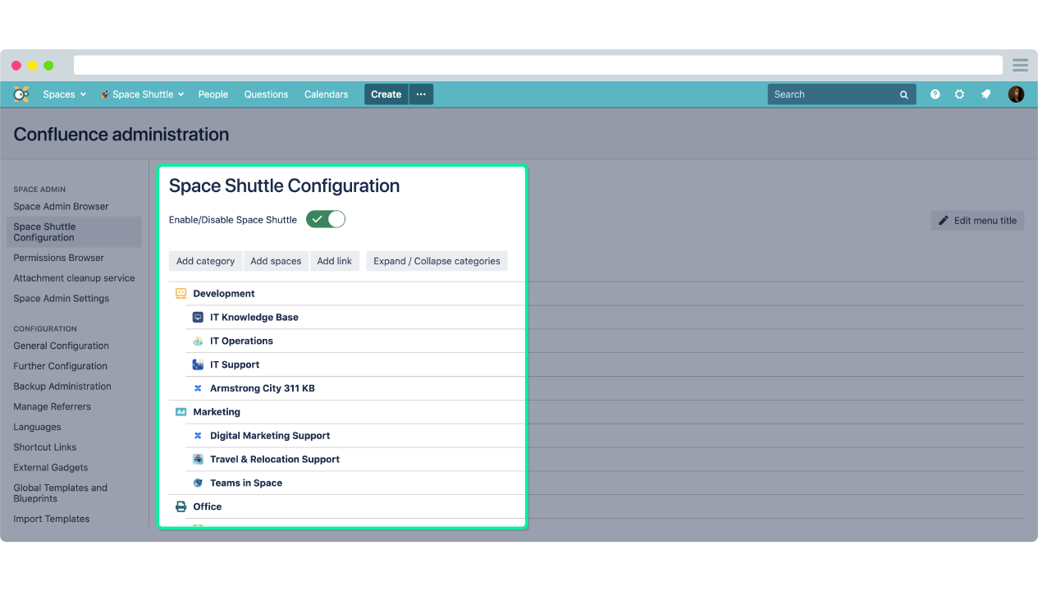The width and height of the screenshot is (1038, 591).
Task: Click the Confluence logo in navbar
Action: pos(21,94)
